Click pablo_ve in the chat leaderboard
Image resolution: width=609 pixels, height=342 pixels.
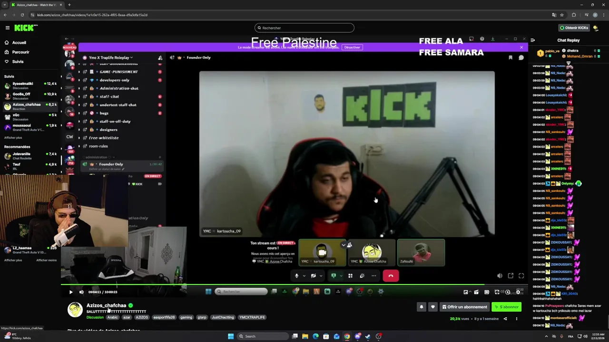click(x=552, y=51)
